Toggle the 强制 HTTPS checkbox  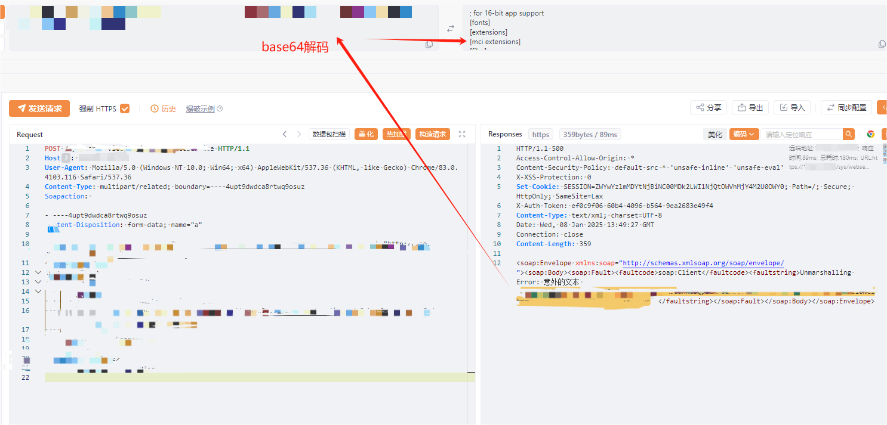pos(125,108)
